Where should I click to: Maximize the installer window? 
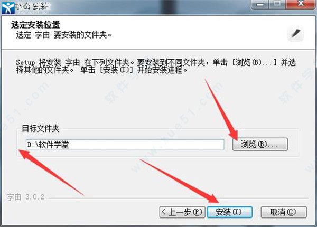277,4
